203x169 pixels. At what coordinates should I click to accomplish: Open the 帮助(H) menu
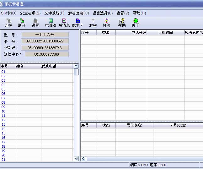coord(139,13)
